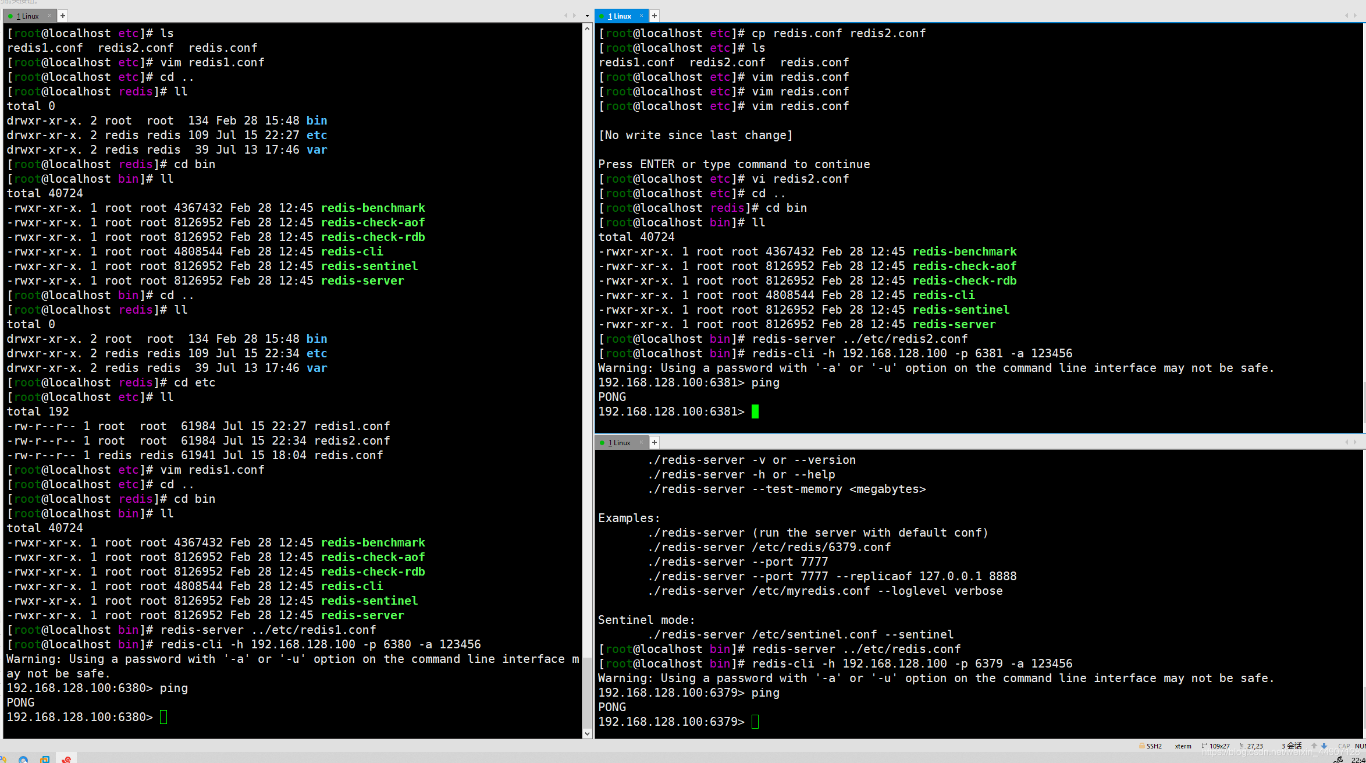
Task: Click the xterm terminal type in the status bar
Action: (x=1183, y=746)
